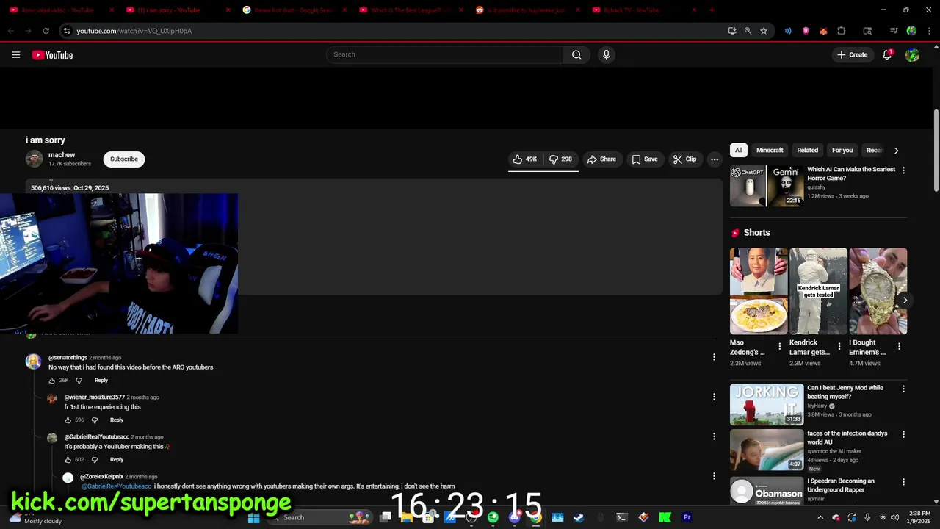Show more filter chips with right arrow
Screen dimensions: 940x529
click(x=896, y=150)
